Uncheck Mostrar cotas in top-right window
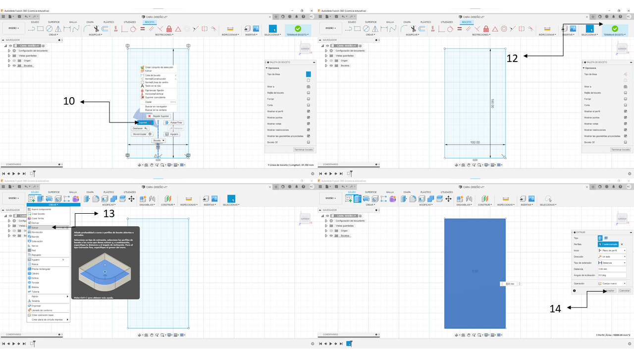634x357 pixels. (x=626, y=123)
